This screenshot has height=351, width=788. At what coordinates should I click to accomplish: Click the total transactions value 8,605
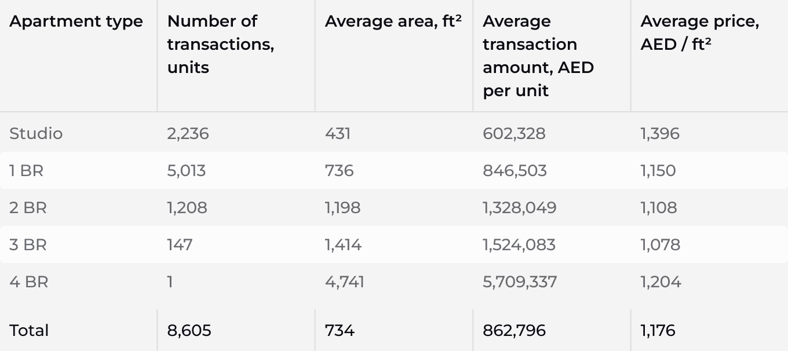pos(189,331)
